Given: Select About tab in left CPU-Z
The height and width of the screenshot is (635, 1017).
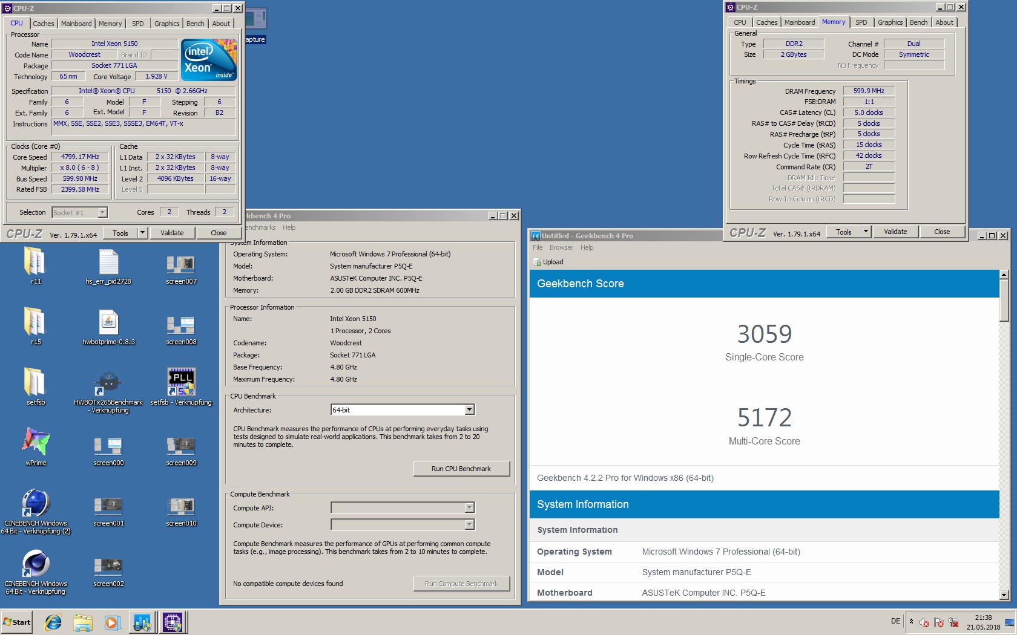Looking at the screenshot, I should click(x=221, y=24).
